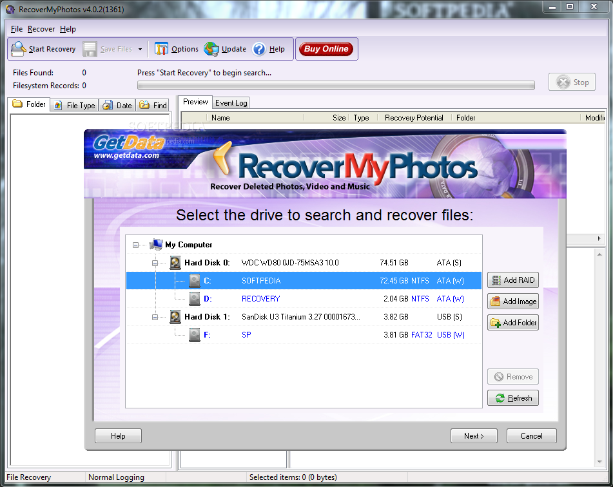The image size is (613, 487).
Task: Collapse the Hard Disk 0 node
Action: pos(155,263)
